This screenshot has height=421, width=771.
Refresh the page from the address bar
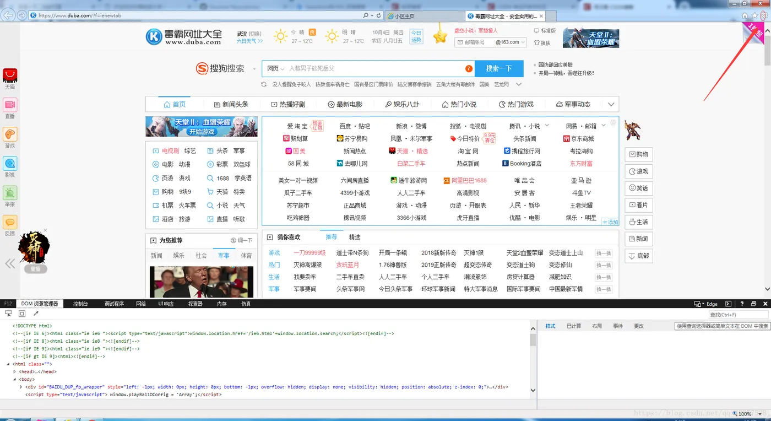click(379, 15)
